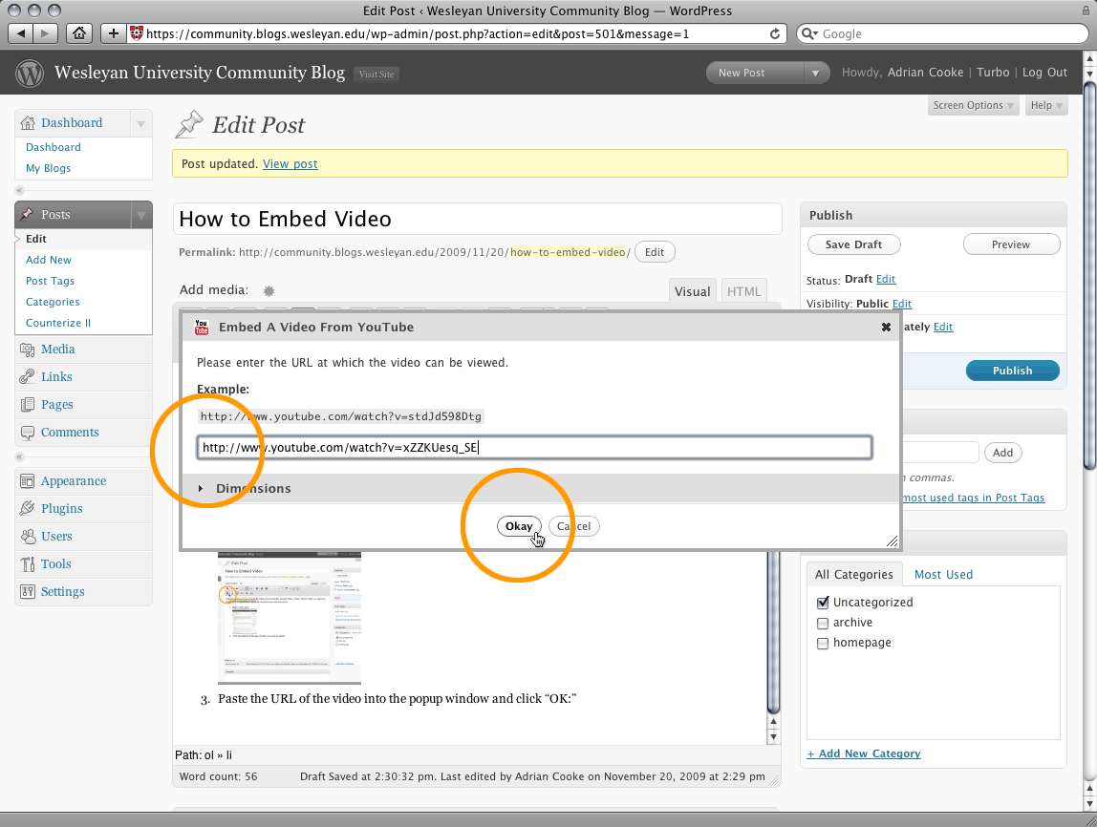1097x827 pixels.
Task: Click the Appearance icon in sidebar
Action: (28, 481)
